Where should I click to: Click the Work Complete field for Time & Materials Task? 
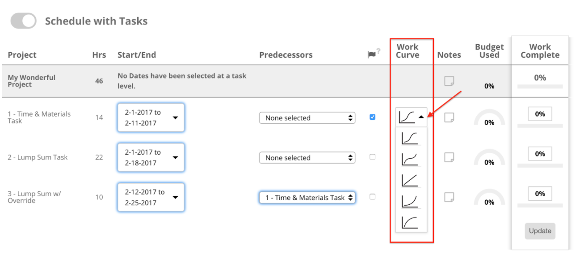(x=540, y=114)
